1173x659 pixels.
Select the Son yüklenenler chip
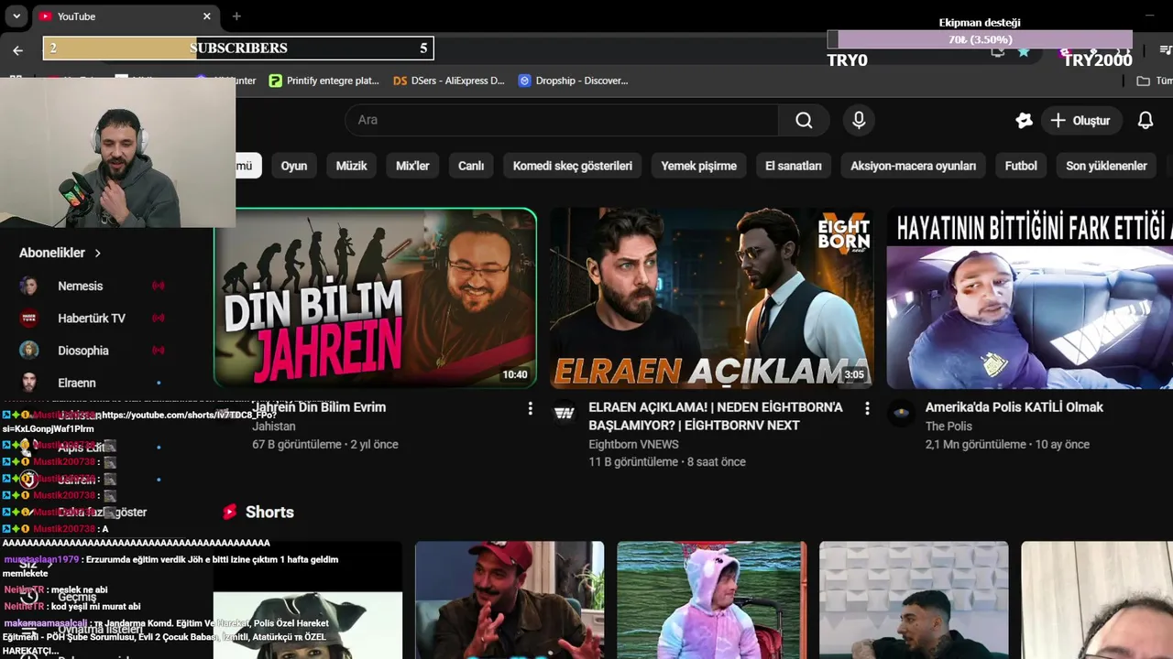(x=1106, y=166)
